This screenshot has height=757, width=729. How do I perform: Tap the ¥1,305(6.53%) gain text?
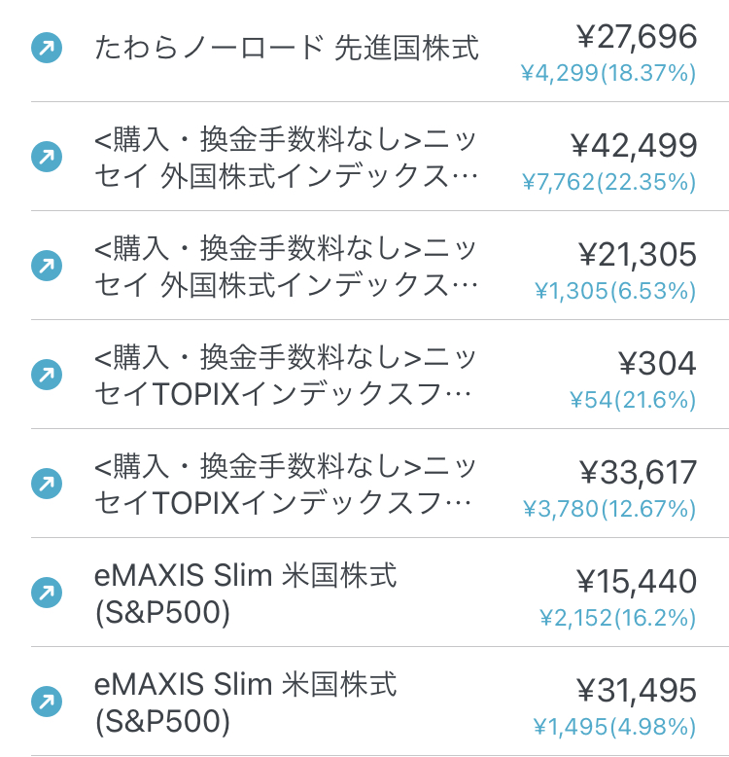tap(615, 291)
